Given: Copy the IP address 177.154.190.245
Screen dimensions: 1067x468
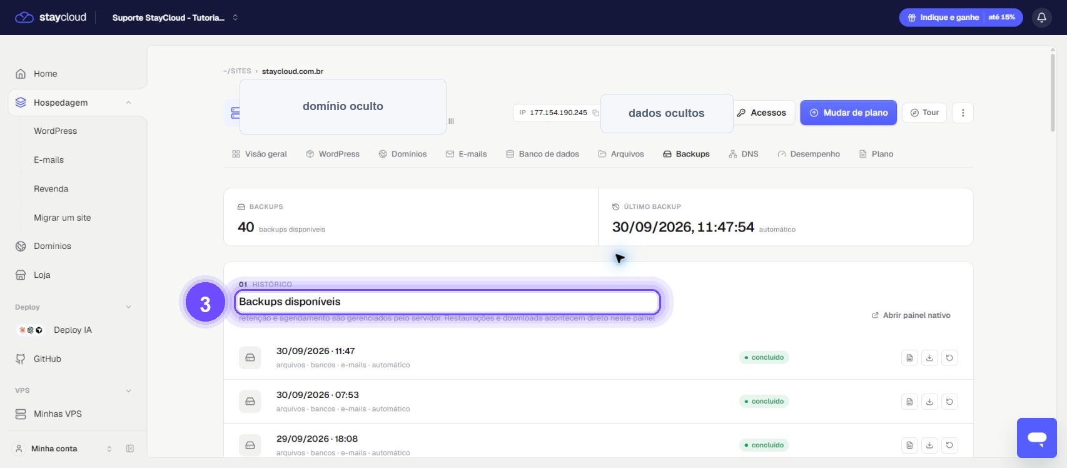Looking at the screenshot, I should coord(595,113).
